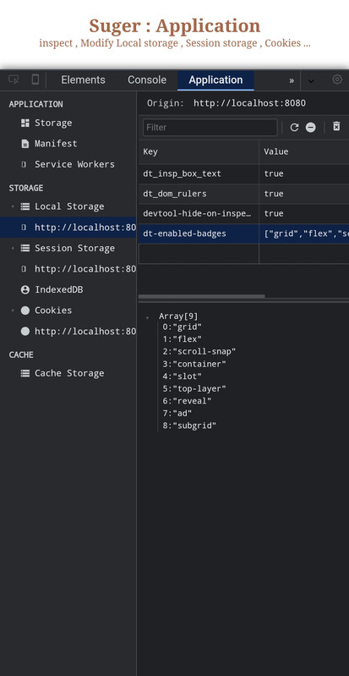Sort by the Value column header

coord(304,151)
